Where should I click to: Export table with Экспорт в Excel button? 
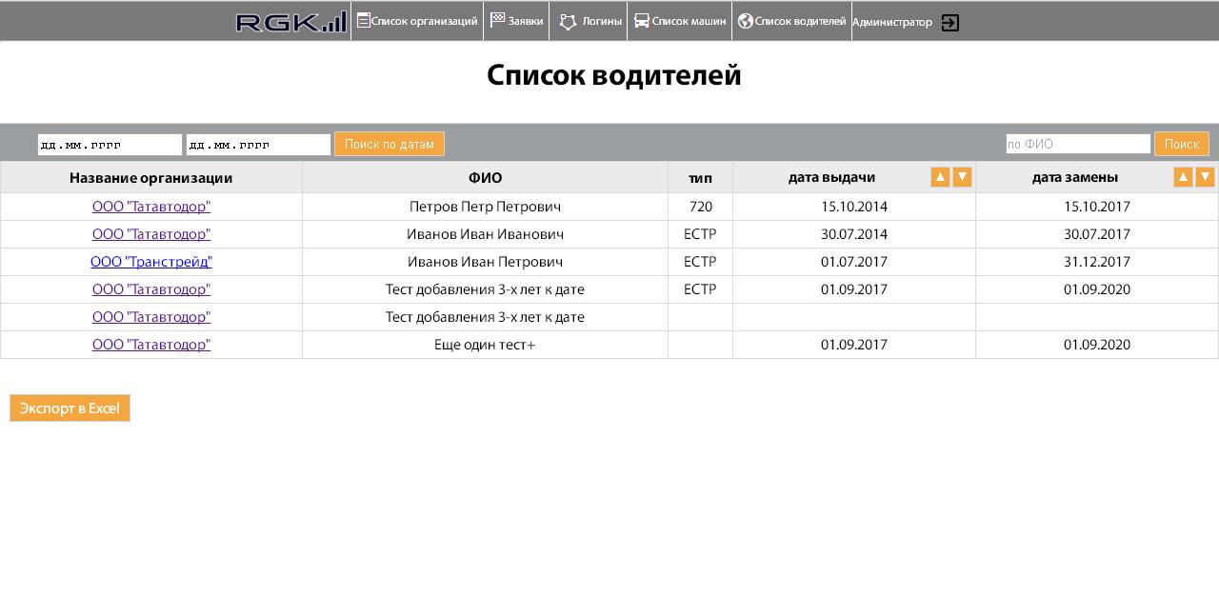pyautogui.click(x=70, y=408)
